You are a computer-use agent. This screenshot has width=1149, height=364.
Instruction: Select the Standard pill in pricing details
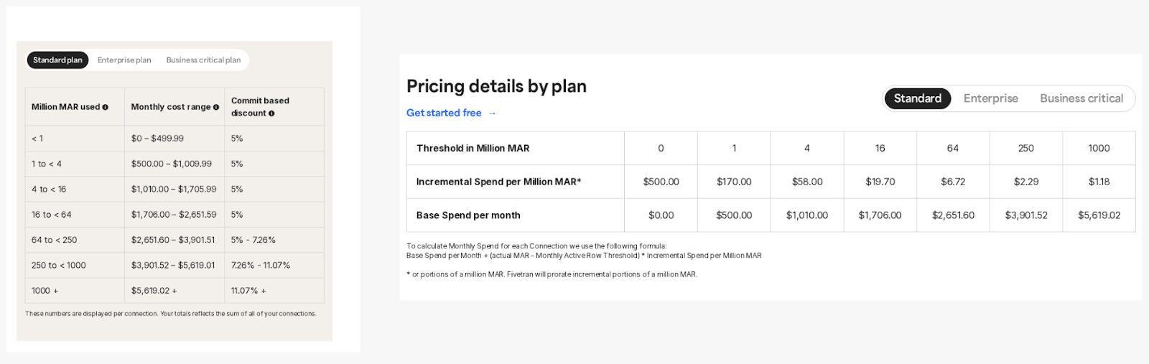[918, 98]
